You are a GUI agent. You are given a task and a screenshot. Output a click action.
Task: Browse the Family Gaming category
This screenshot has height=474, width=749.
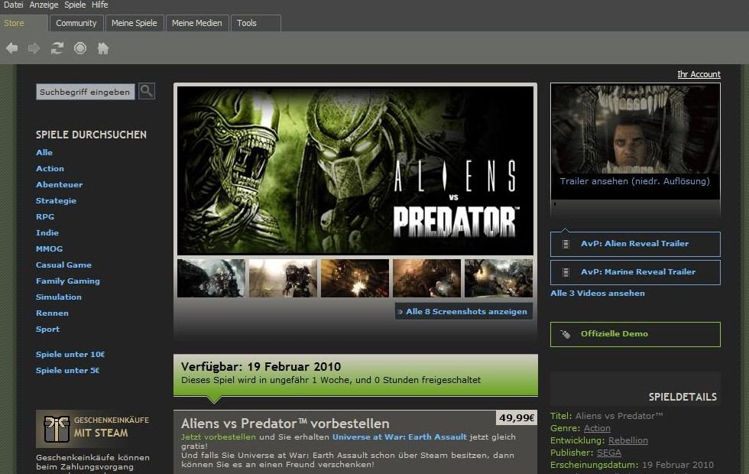tap(67, 281)
